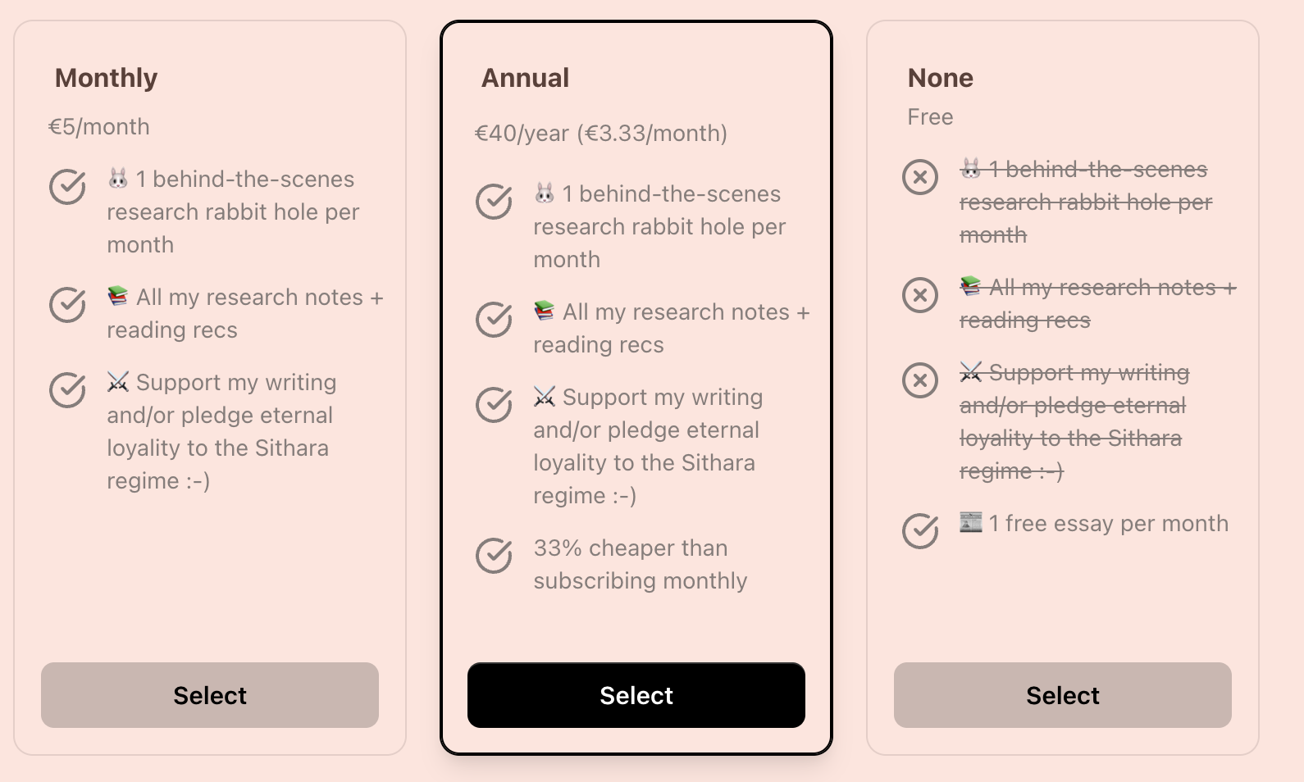Click the Annual plan heading

(525, 78)
